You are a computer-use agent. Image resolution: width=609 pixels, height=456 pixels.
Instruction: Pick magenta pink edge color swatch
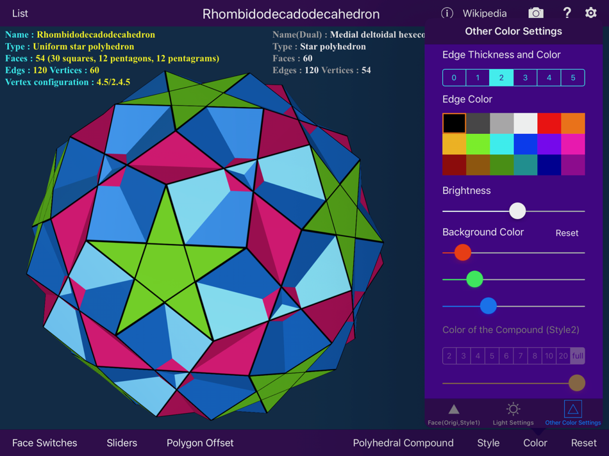point(573,144)
